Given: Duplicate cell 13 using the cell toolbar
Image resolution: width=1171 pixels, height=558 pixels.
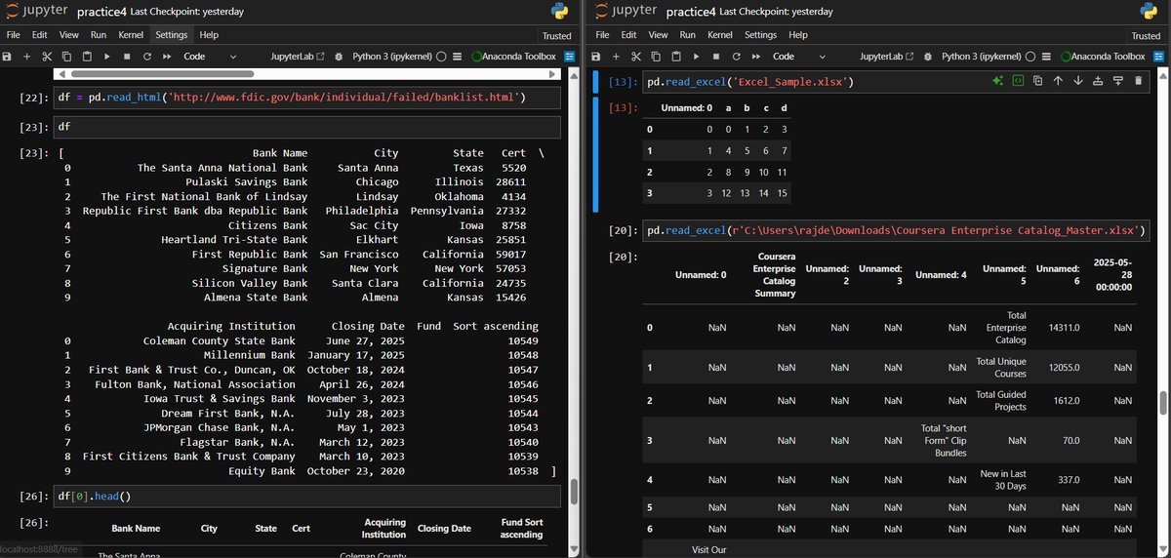Looking at the screenshot, I should coord(1038,81).
